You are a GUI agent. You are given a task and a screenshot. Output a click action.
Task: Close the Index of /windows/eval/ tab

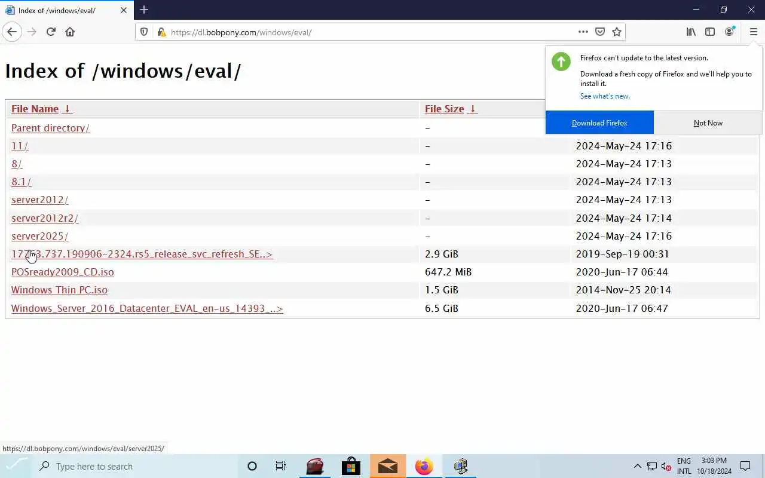tap(124, 10)
